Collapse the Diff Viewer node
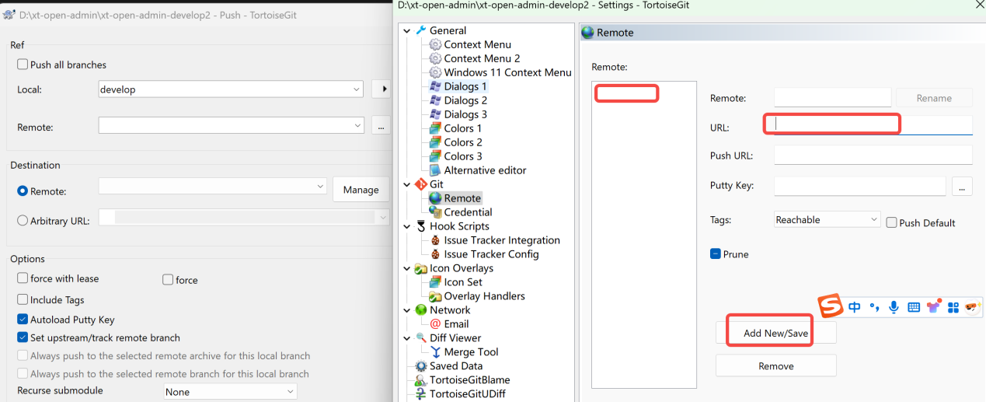This screenshot has height=402, width=986. 406,338
